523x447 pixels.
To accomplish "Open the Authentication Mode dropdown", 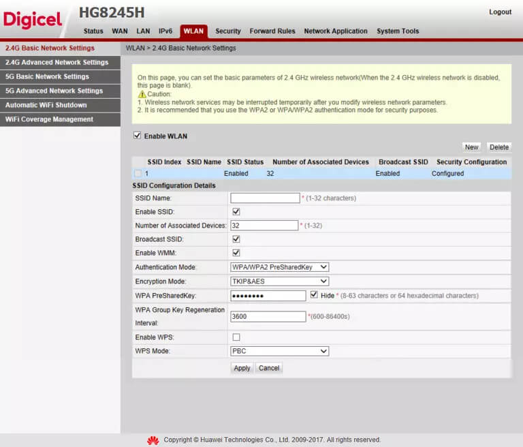I will click(280, 267).
